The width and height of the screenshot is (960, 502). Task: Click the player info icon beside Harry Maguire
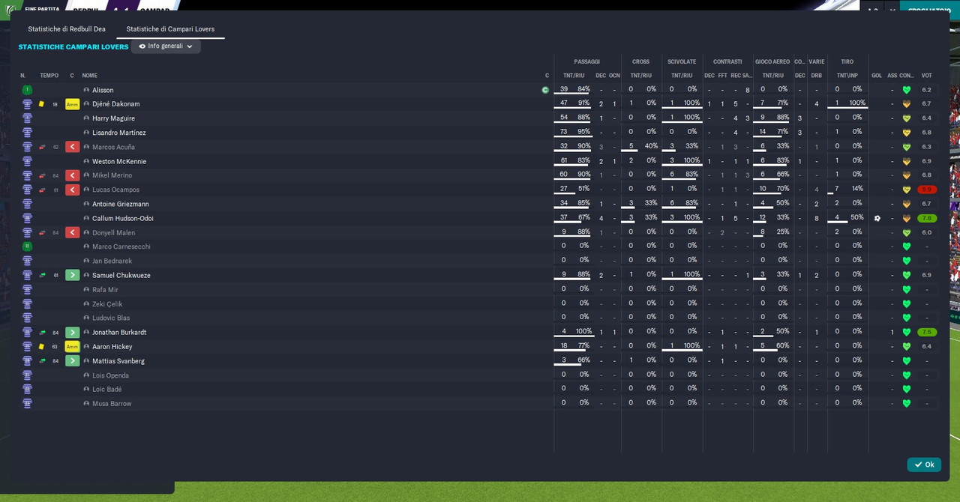click(x=86, y=118)
